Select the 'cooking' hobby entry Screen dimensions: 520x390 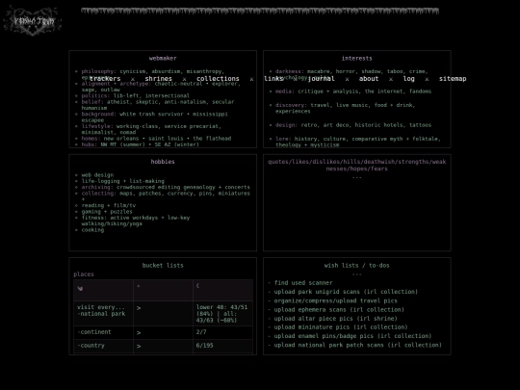click(x=92, y=230)
